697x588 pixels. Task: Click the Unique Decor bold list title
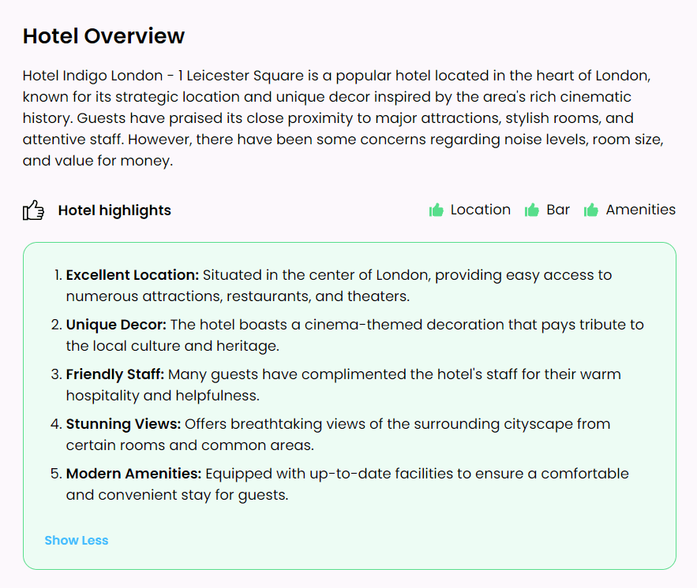(116, 325)
